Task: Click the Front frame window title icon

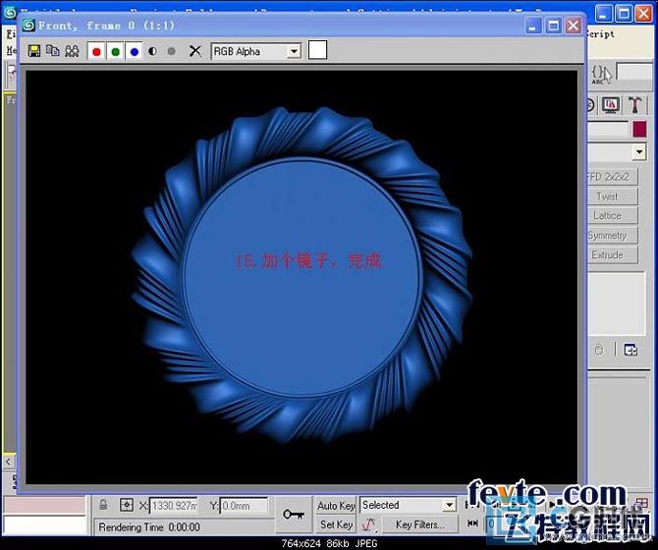Action: [28, 26]
